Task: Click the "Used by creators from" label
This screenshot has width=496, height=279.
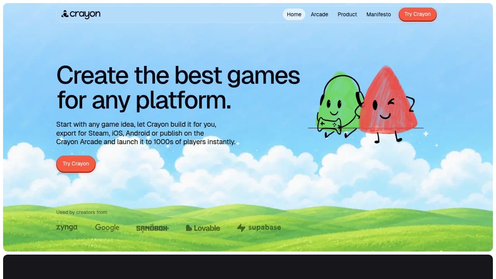Action: click(82, 212)
